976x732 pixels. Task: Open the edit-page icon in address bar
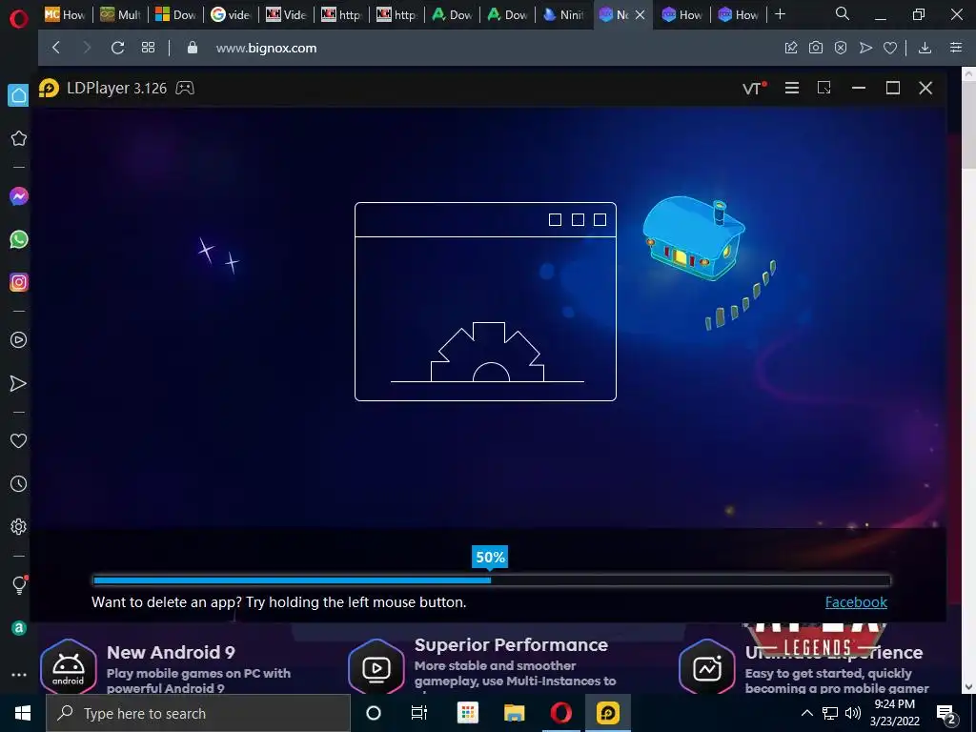[791, 48]
